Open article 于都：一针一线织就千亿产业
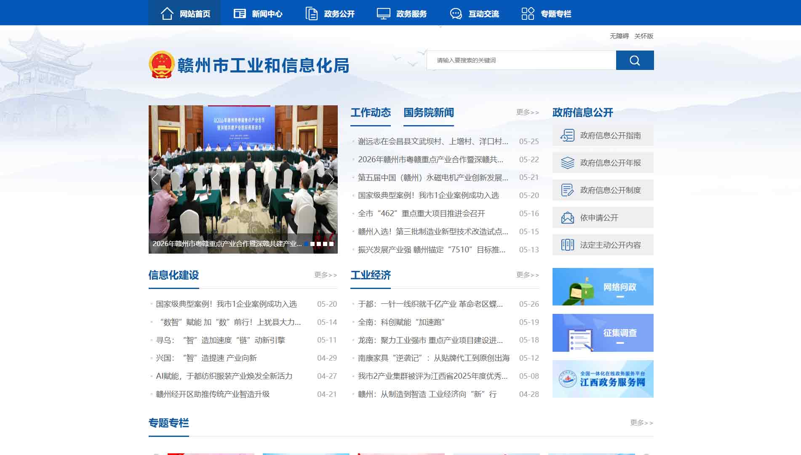801x455 pixels. pos(430,304)
